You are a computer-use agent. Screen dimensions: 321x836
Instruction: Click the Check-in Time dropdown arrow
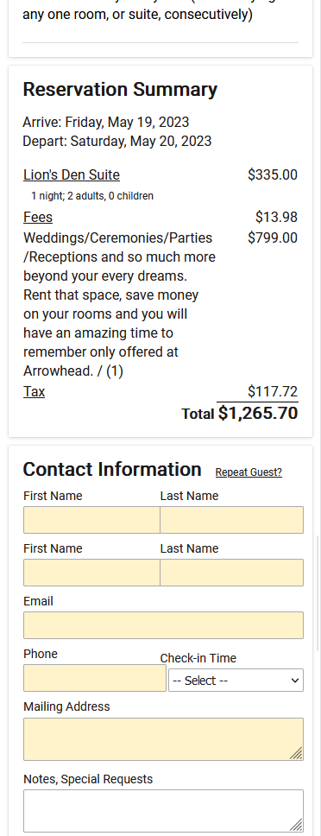[295, 681]
